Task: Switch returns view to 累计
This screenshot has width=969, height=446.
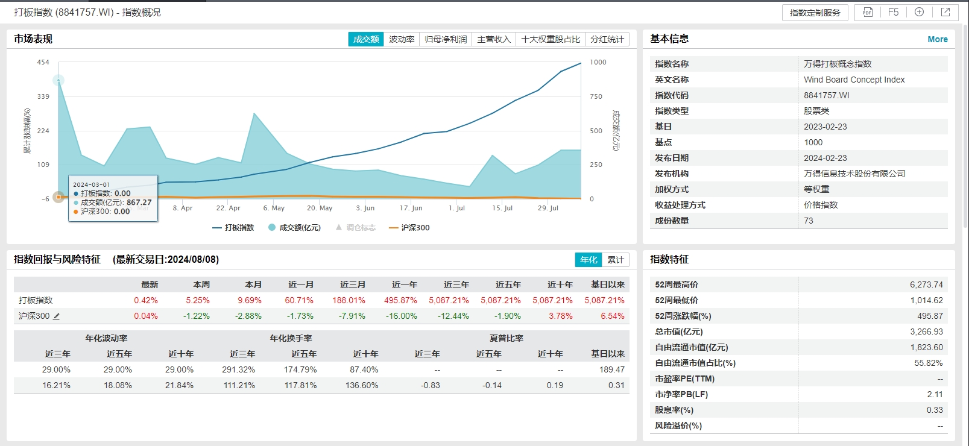Action: (x=616, y=260)
